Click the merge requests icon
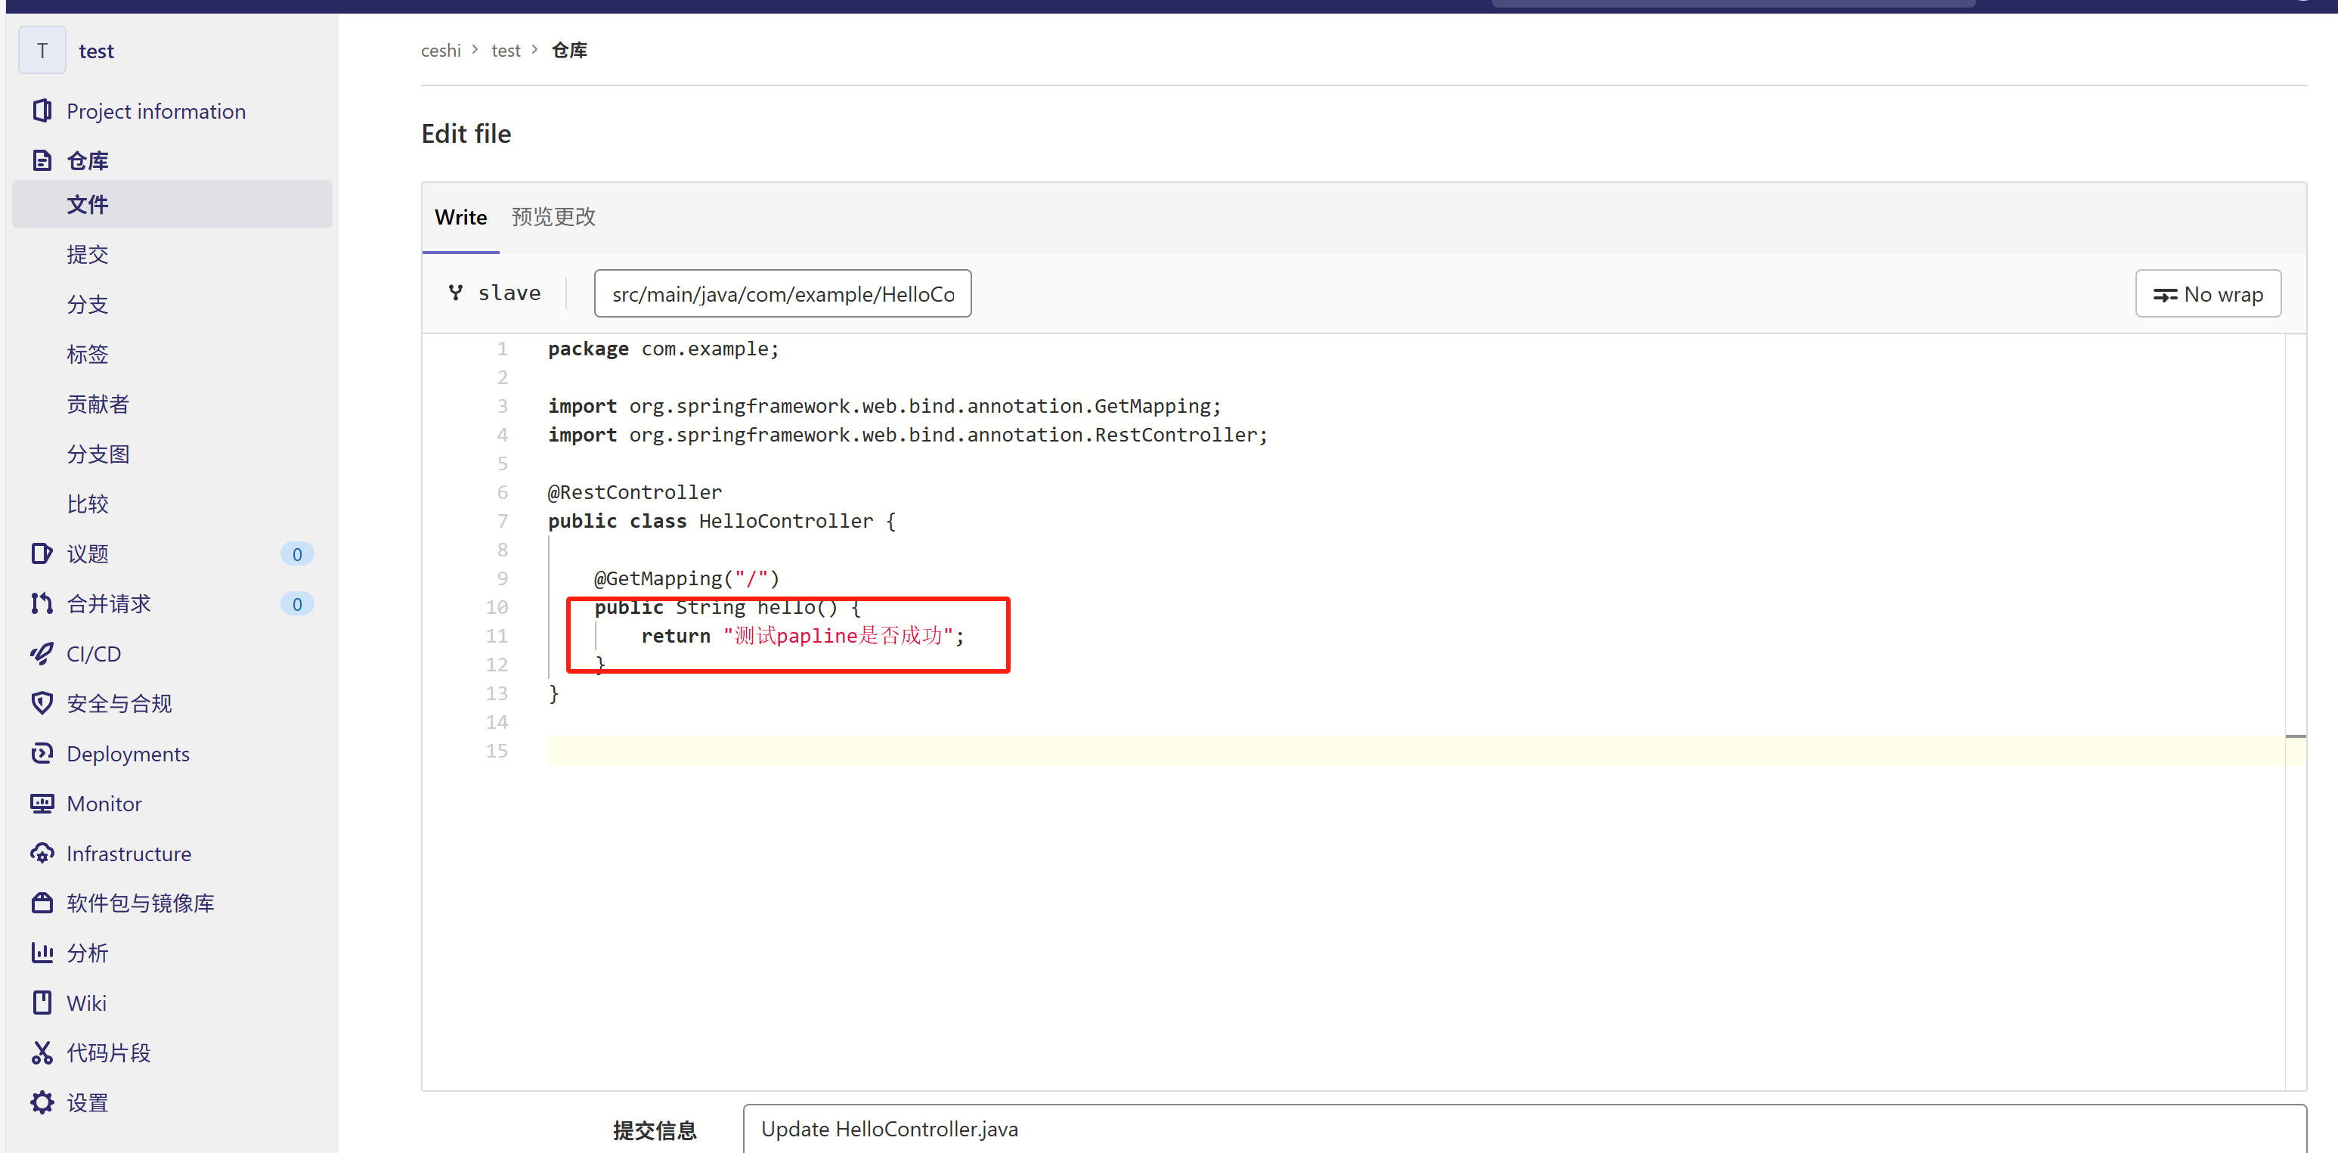 pyautogui.click(x=42, y=604)
